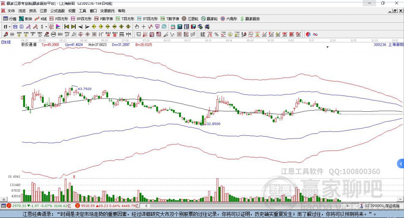Click the first yellow diamond left-arrow icon
The height and width of the screenshot is (218, 404).
tap(94, 27)
